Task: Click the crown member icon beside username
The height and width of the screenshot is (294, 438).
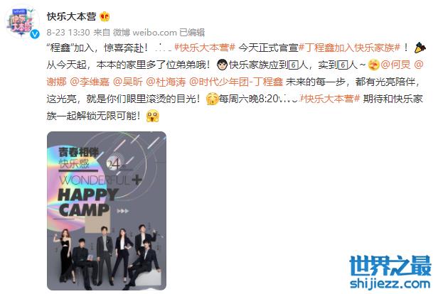Action: (x=105, y=17)
